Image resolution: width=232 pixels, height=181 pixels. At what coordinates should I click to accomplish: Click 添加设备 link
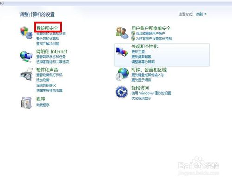43,80
